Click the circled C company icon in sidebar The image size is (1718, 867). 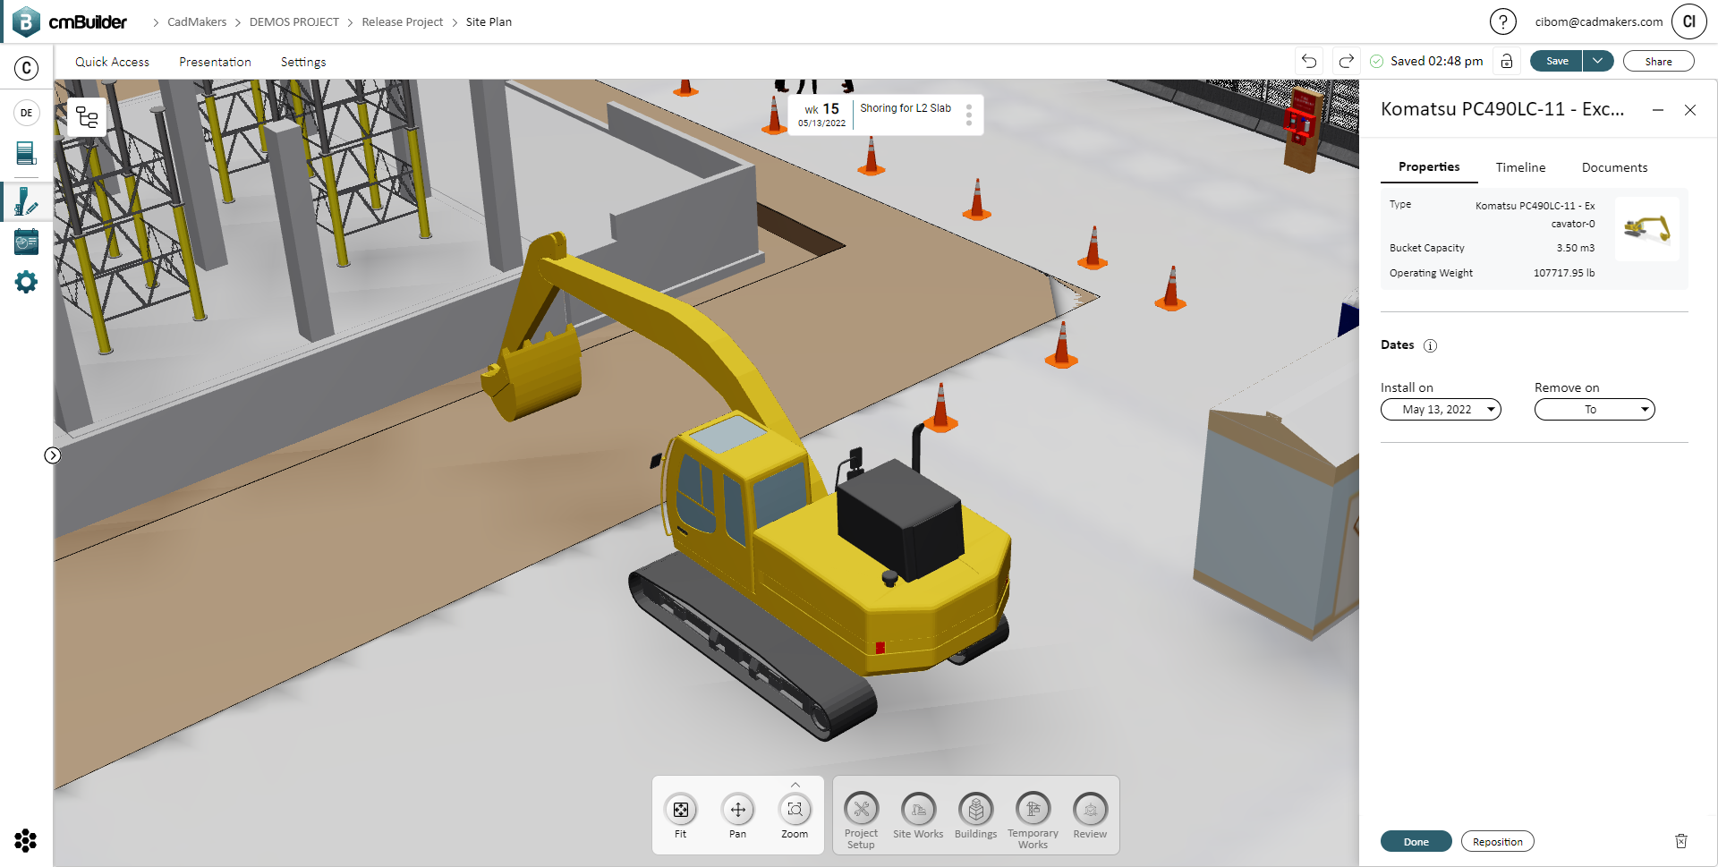click(x=27, y=68)
